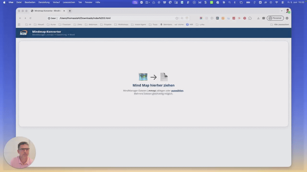Open the Webinare bookmarks folder
The height and width of the screenshot is (172, 307).
(91, 24)
